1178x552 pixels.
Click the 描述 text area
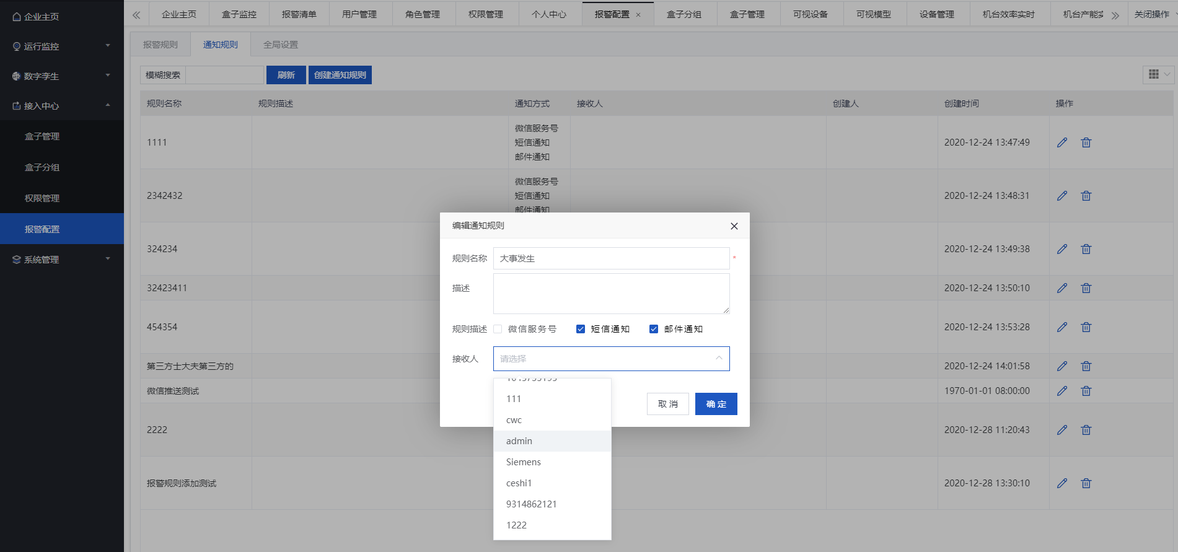pyautogui.click(x=612, y=294)
